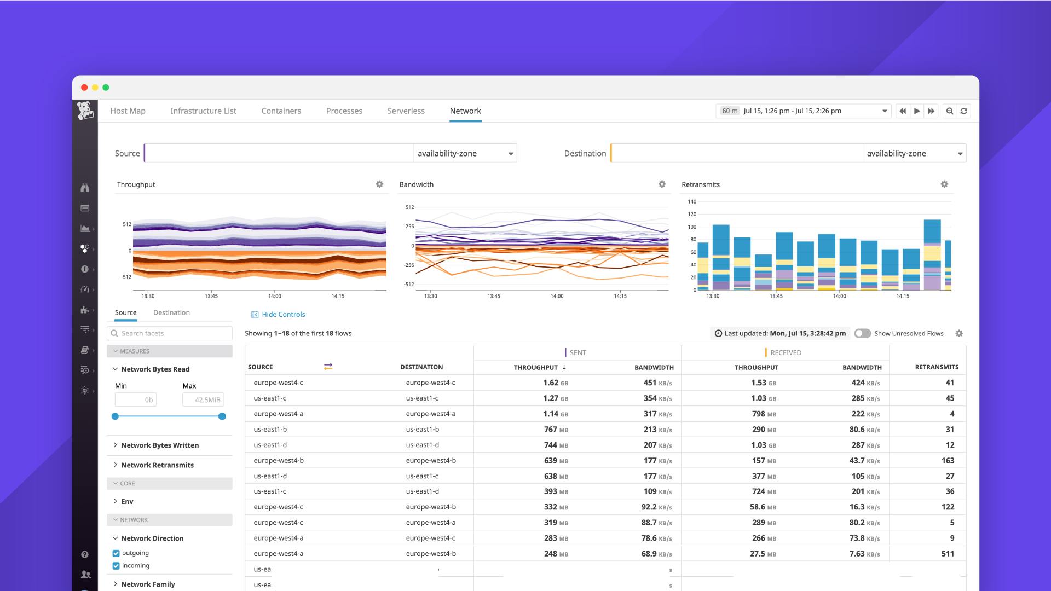Click the refresh icon next to time range

pyautogui.click(x=965, y=111)
